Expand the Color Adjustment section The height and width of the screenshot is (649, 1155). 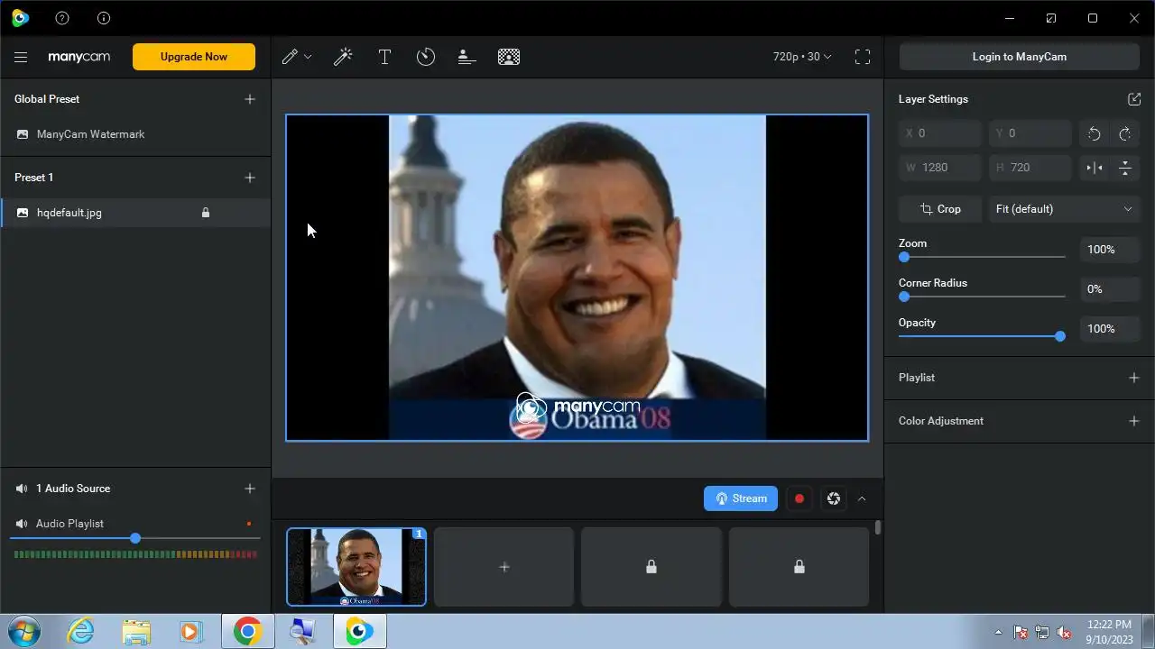tap(1134, 421)
